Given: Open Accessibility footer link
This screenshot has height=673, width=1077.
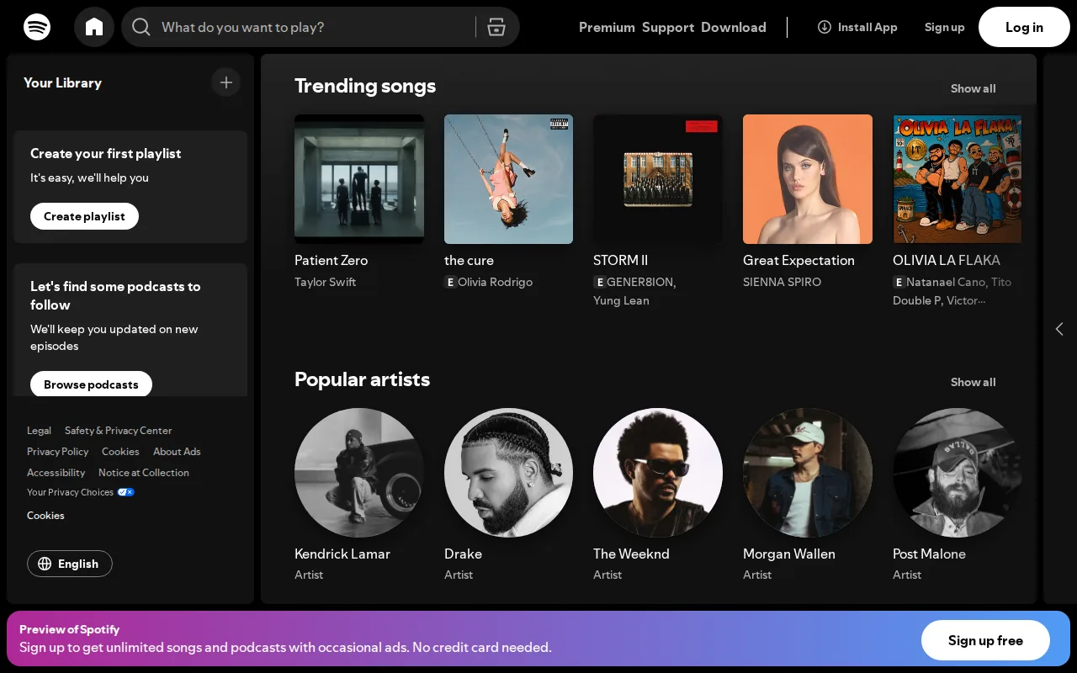Looking at the screenshot, I should pyautogui.click(x=56, y=473).
